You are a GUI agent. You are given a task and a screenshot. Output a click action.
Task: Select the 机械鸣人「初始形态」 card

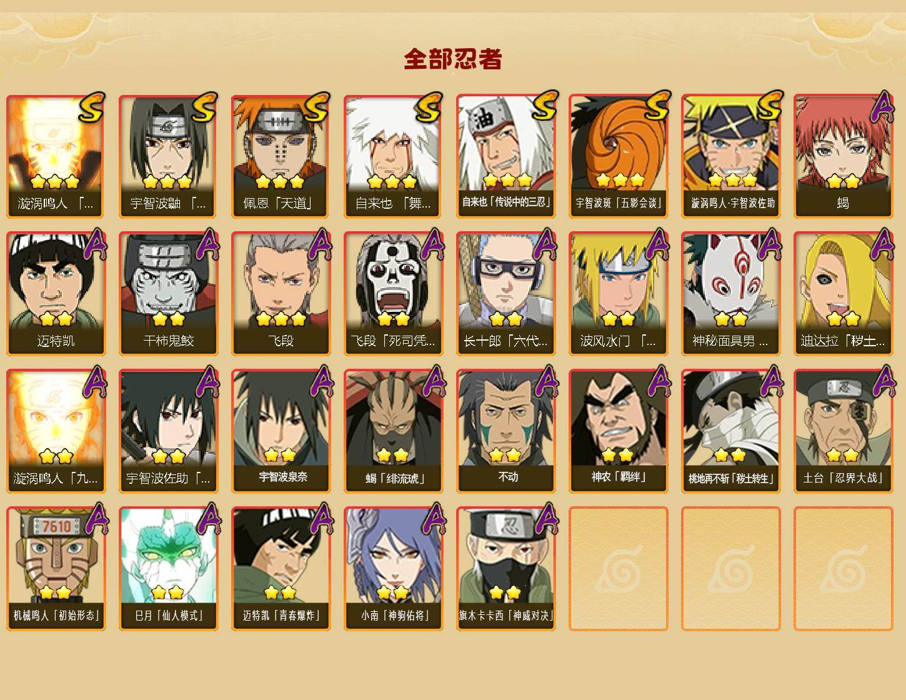pos(56,569)
